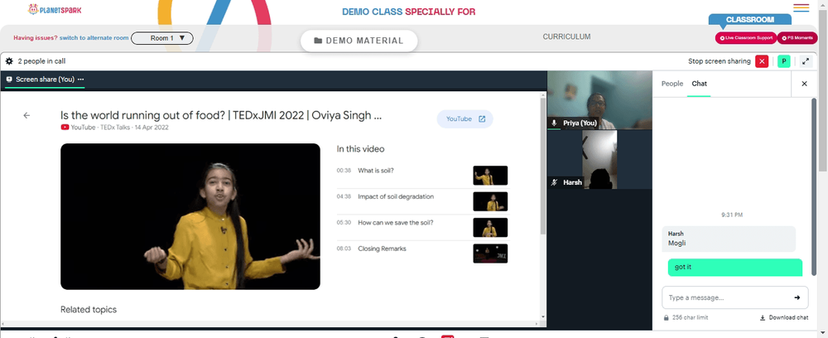The image size is (828, 338).
Task: Click the Impact of soil degradation thumbnail
Action: 490,202
